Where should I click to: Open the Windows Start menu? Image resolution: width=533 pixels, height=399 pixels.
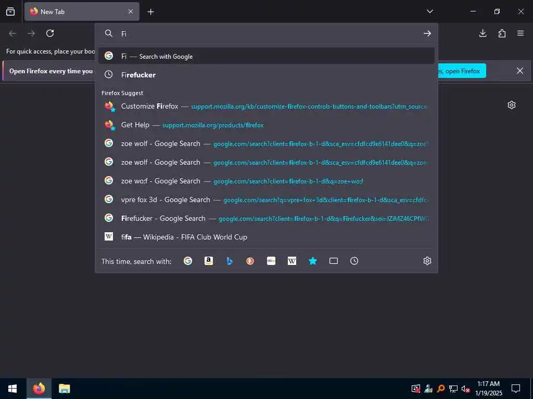(12, 389)
